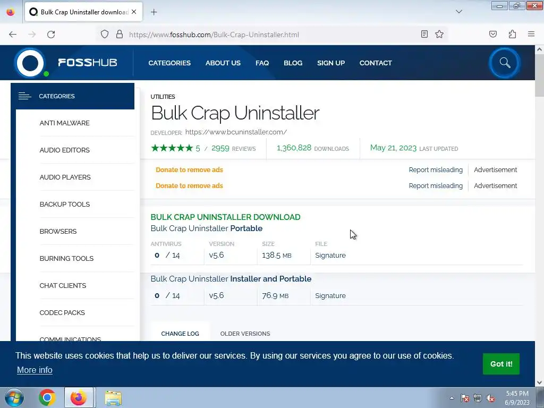544x408 pixels.
Task: Click the tracking protection shield icon
Action: [105, 35]
